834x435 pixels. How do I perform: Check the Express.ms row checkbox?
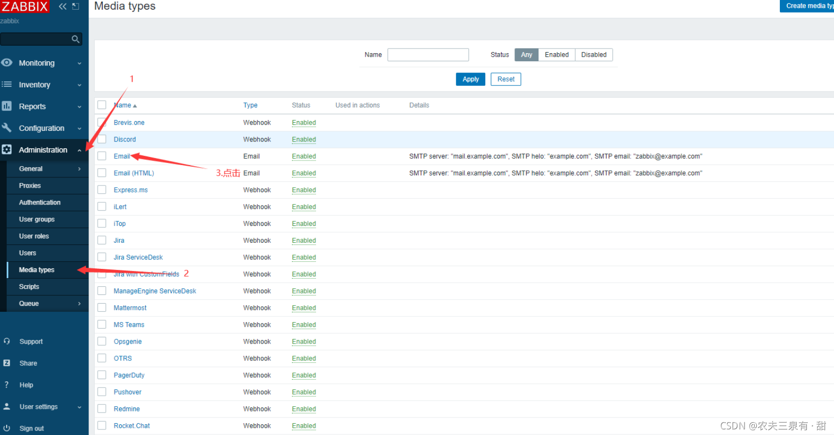[102, 190]
